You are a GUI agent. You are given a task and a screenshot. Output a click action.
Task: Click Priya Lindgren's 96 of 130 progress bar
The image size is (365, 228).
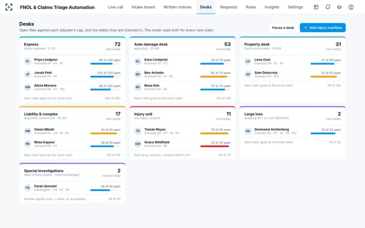pyautogui.click(x=105, y=64)
